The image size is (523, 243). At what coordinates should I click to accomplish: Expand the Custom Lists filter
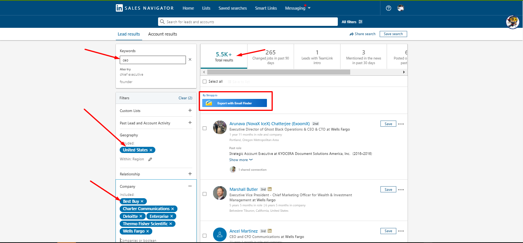tap(190, 110)
